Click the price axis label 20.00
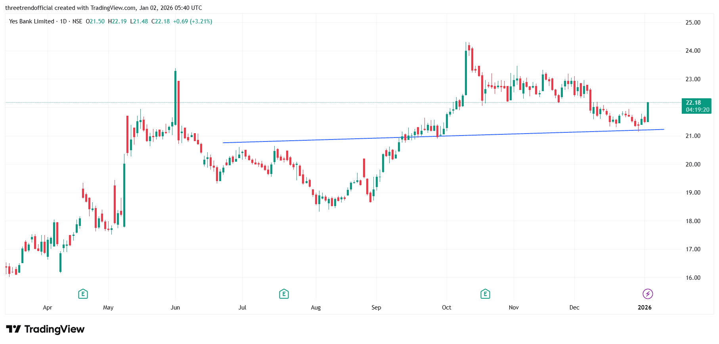Image resolution: width=719 pixels, height=344 pixels. pyautogui.click(x=693, y=164)
